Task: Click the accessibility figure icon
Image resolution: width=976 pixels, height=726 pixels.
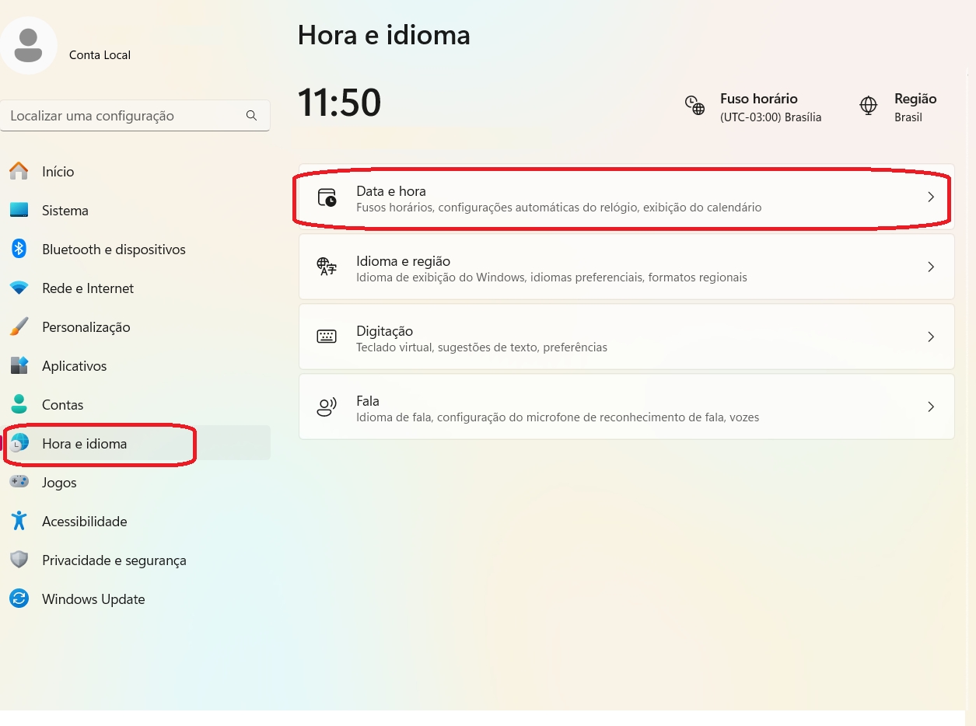Action: tap(19, 521)
